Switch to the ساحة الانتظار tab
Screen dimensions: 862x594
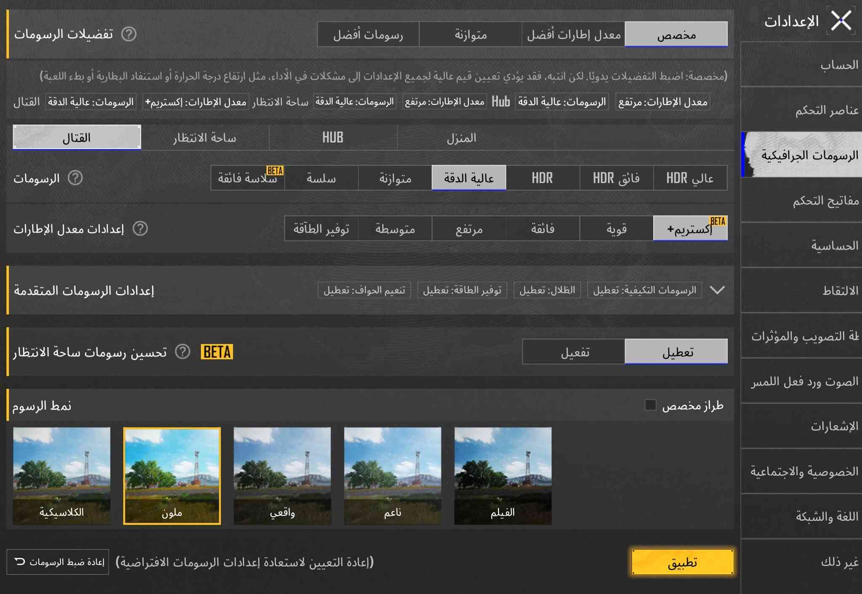[x=205, y=138]
